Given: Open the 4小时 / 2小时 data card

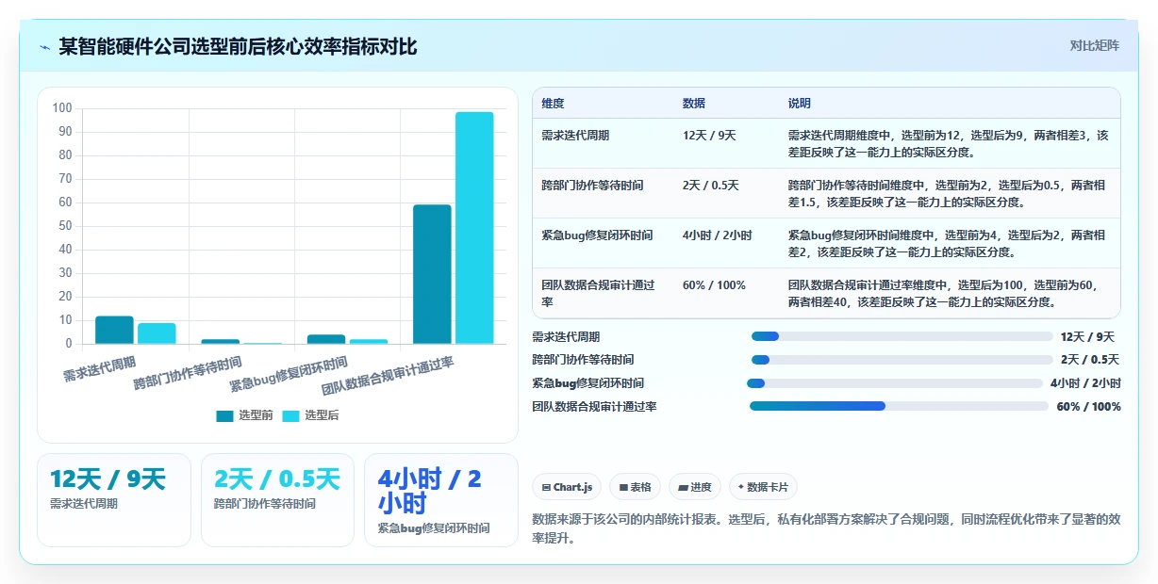Looking at the screenshot, I should 441,500.
